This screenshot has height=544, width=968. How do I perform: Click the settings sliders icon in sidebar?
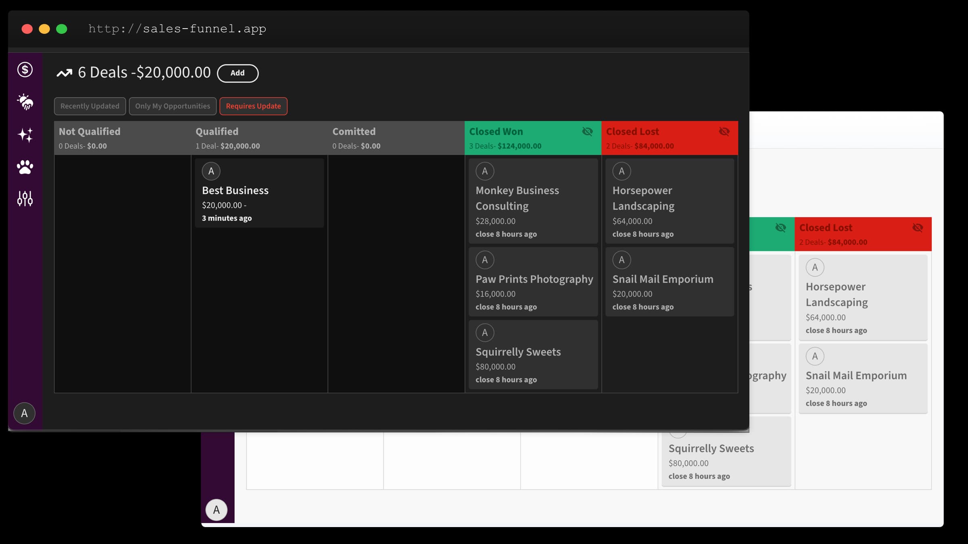click(25, 198)
